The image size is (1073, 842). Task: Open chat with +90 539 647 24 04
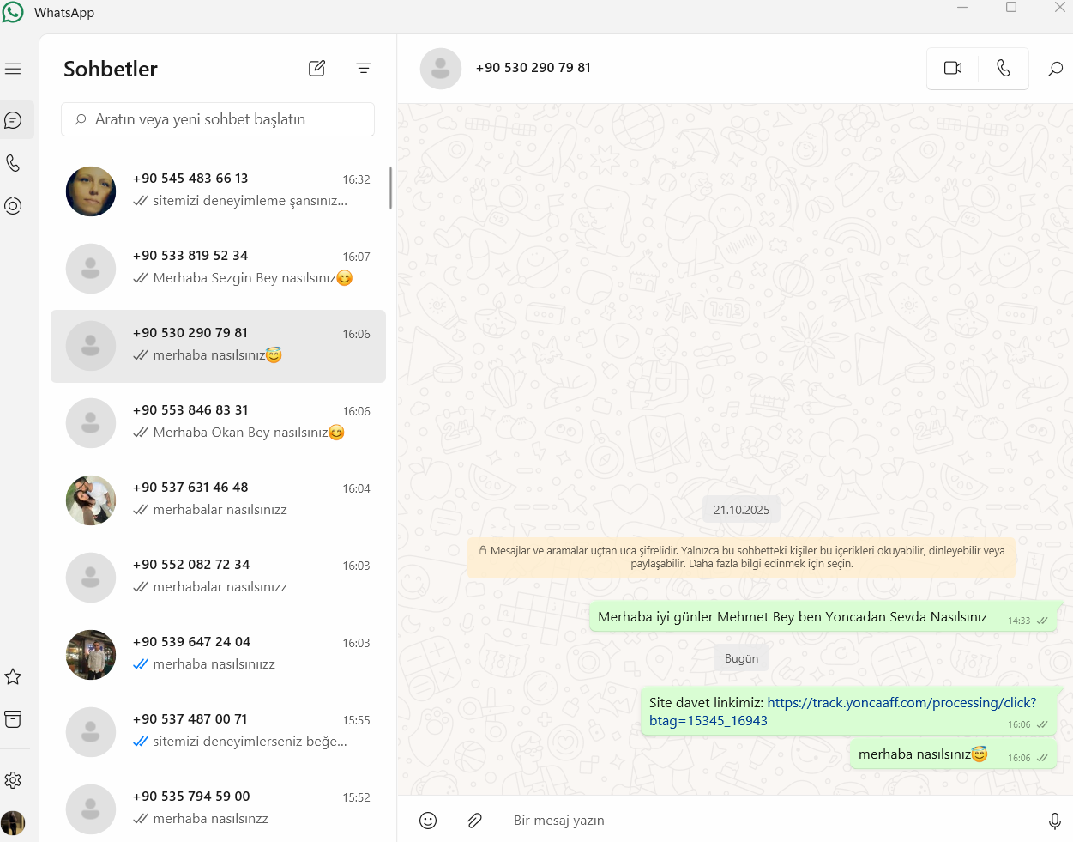click(x=218, y=655)
